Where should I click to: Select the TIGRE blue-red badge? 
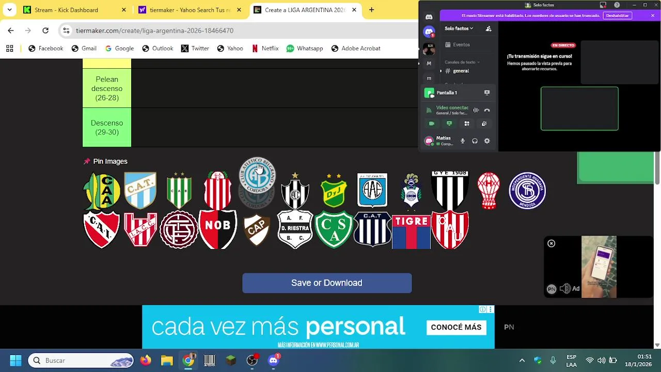coord(411,231)
